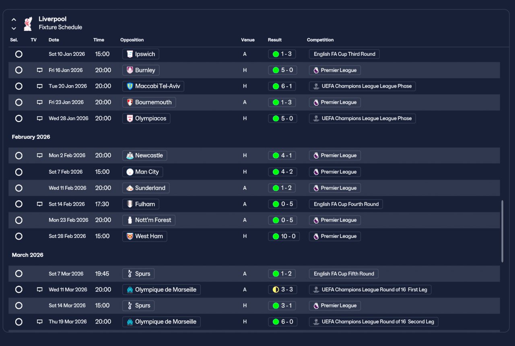The width and height of the screenshot is (515, 346).
Task: Click the TV icon for Burnley match
Action: coord(39,70)
